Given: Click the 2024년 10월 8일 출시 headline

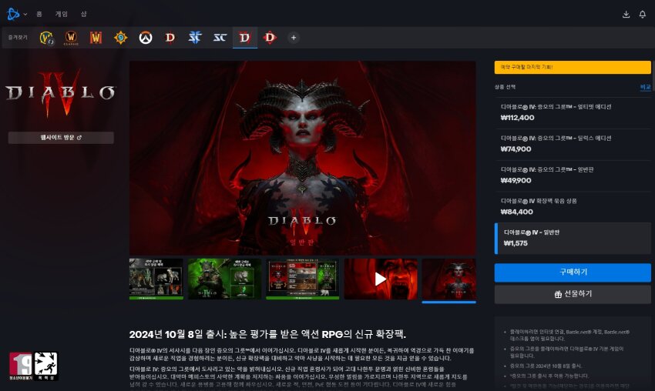Looking at the screenshot, I should click(267, 334).
